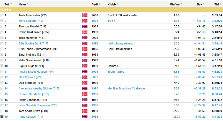Sort by Min/km pace column
The width and height of the screenshot is (223, 121).
[175, 4]
